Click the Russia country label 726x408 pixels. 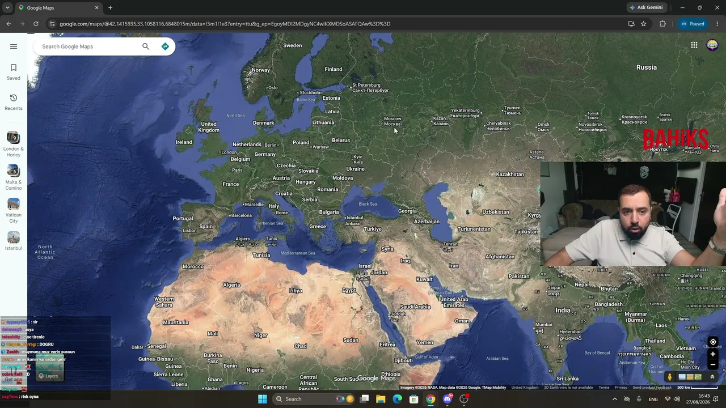coord(647,67)
